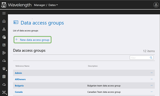160x96 pixels.
Task: Click the 'Data access groups' page title
Action: click(42, 23)
